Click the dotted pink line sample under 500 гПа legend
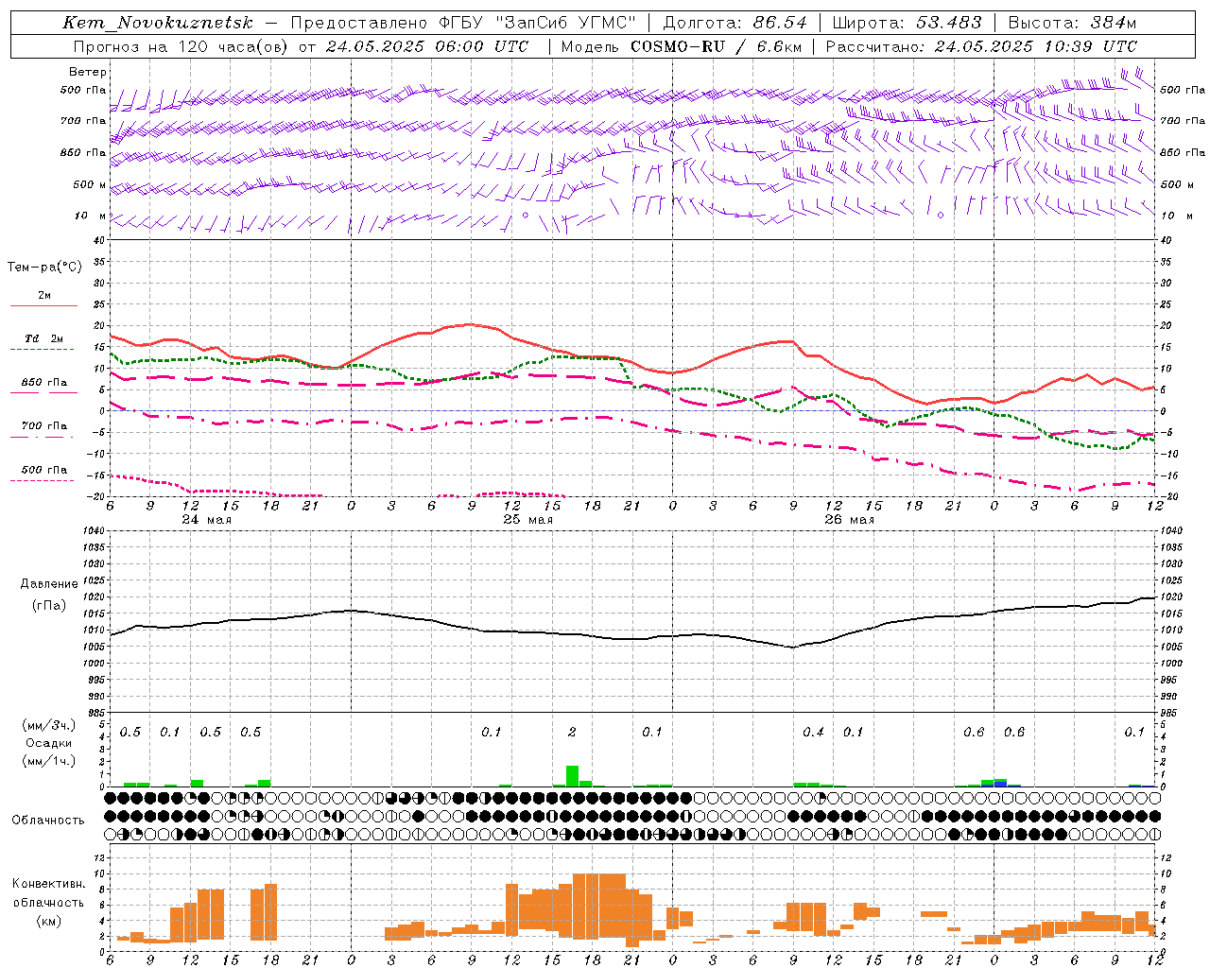The width and height of the screenshot is (1210, 968). [x=42, y=481]
